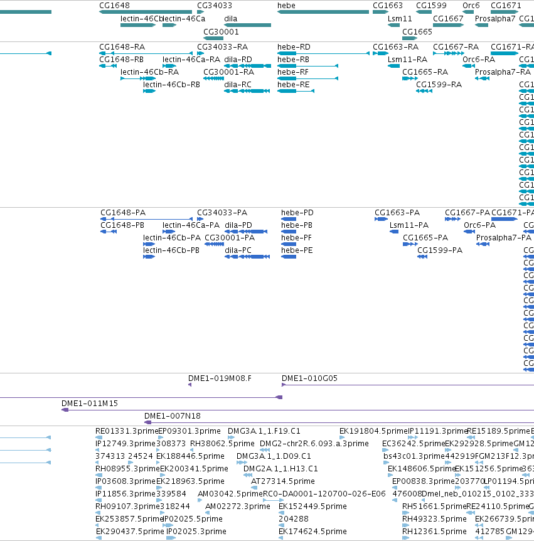The height and width of the screenshot is (541, 534).
Task: Click the teal bar under the dila gene
Action: (x=247, y=25)
